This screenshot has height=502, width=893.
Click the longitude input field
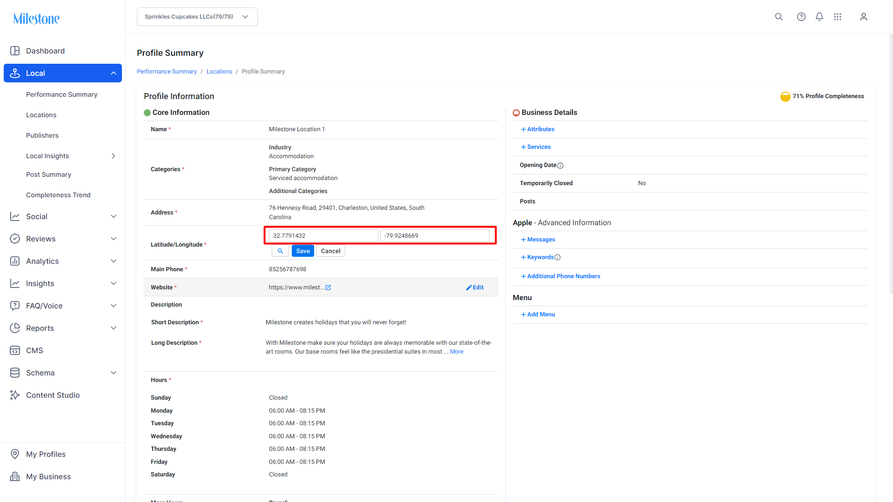pos(435,235)
